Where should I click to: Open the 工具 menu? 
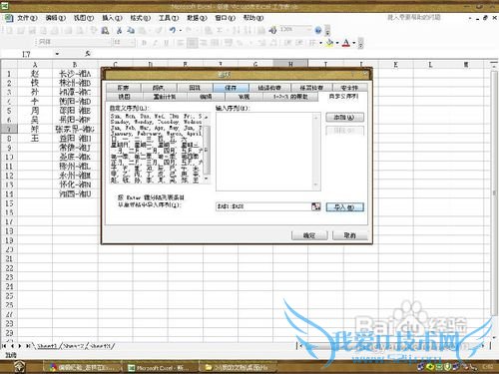[169, 18]
